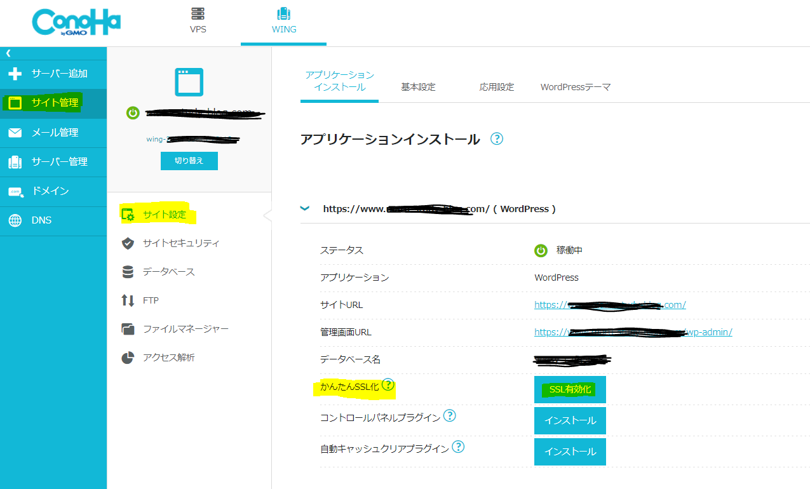Click the SSL有効化 button
This screenshot has width=810, height=489.
click(x=570, y=389)
